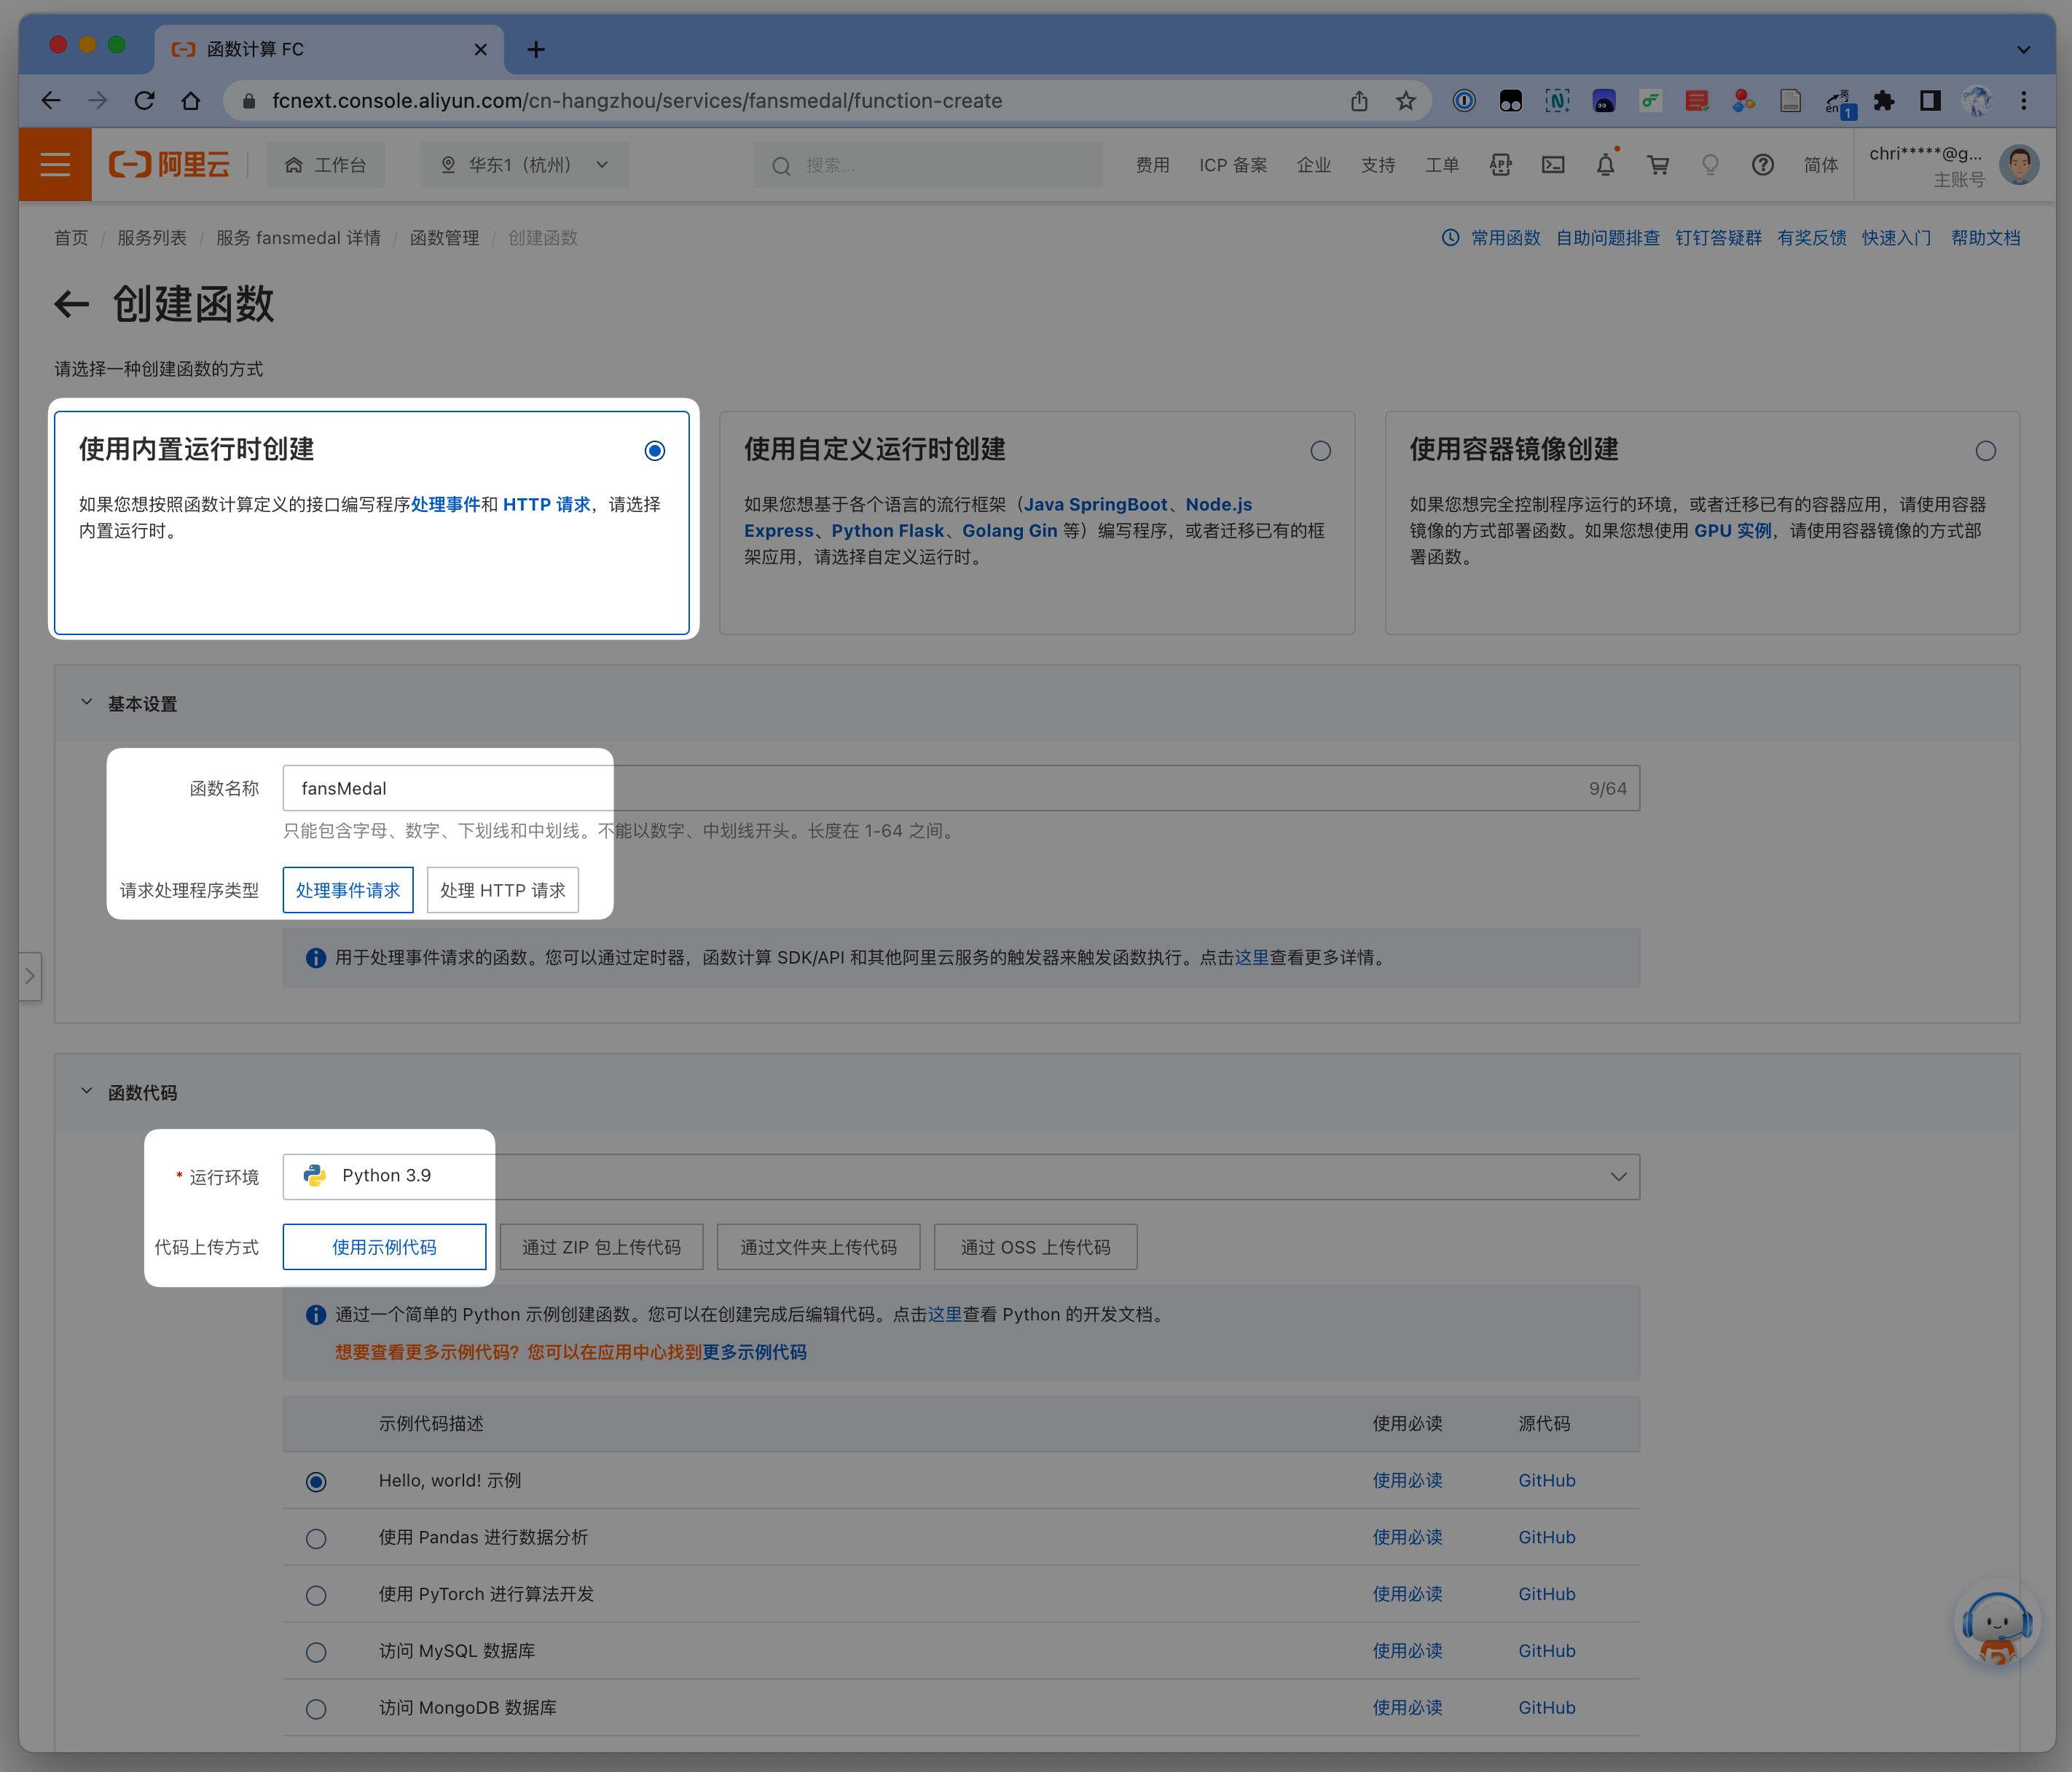The height and width of the screenshot is (1772, 2072).
Task: Click the back arrow beside 创建函数
Action: [x=71, y=304]
